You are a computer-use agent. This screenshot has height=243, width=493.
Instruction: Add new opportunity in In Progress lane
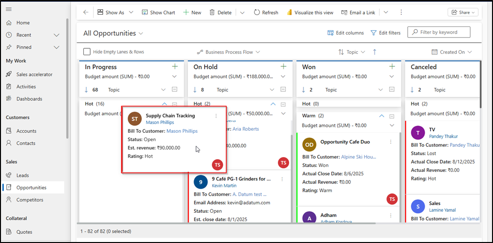pos(175,66)
